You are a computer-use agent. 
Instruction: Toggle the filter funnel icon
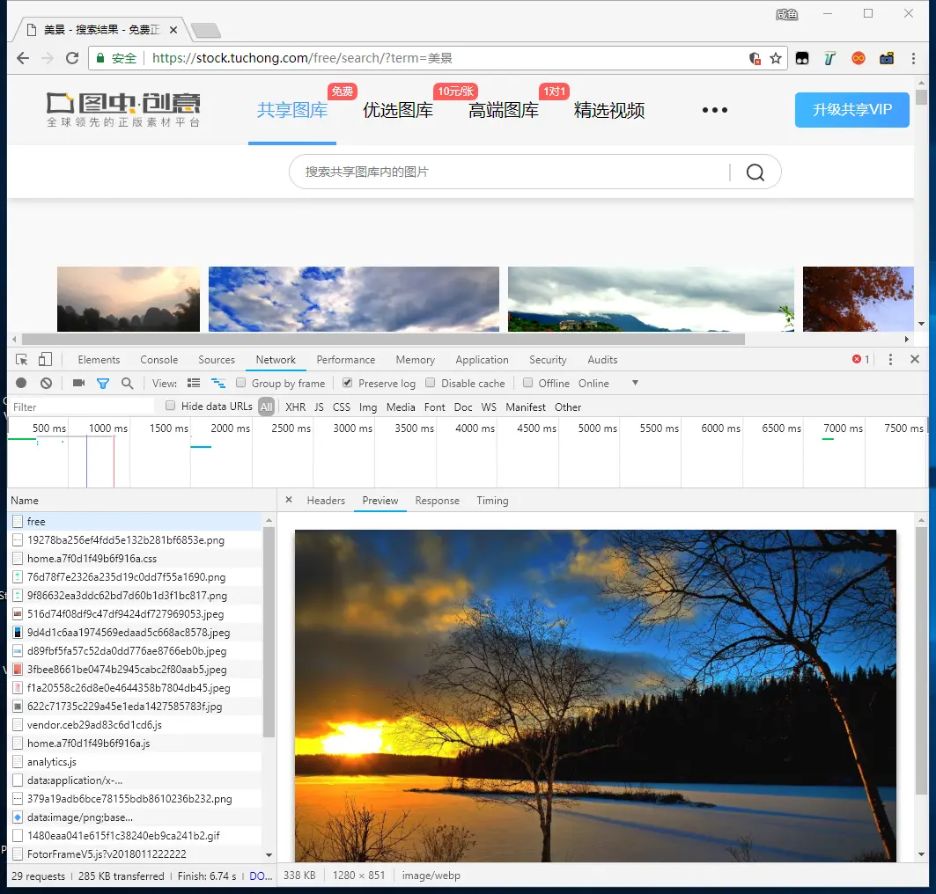click(x=103, y=384)
